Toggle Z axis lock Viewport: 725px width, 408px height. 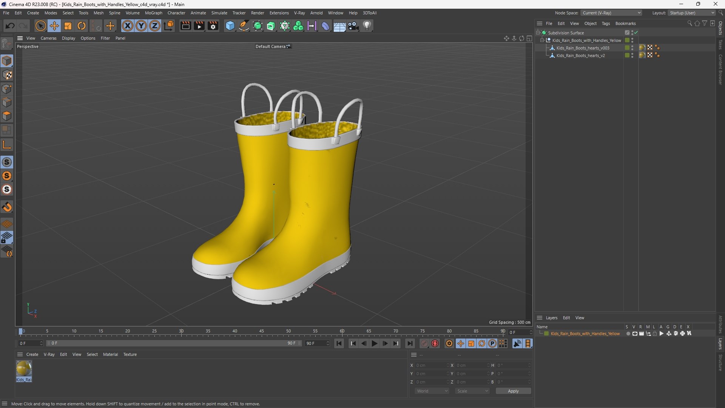pyautogui.click(x=155, y=26)
